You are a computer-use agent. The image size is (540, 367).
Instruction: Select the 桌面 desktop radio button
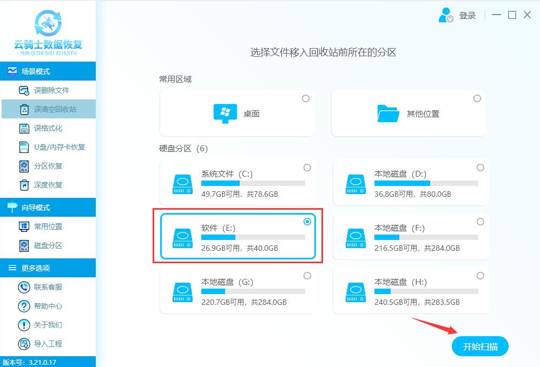coord(306,98)
